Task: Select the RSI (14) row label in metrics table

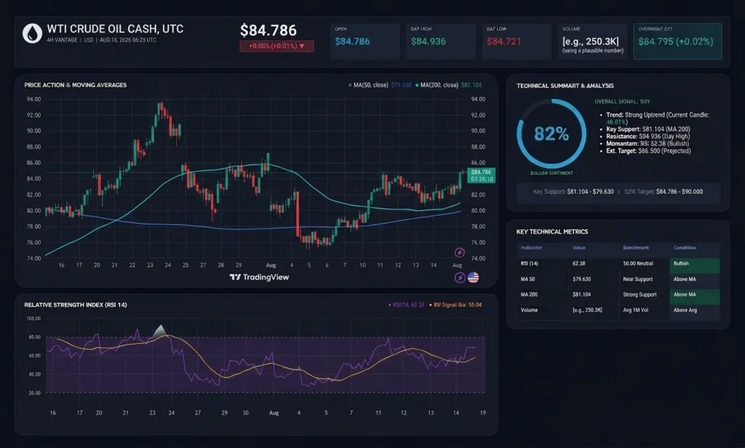Action: 530,264
